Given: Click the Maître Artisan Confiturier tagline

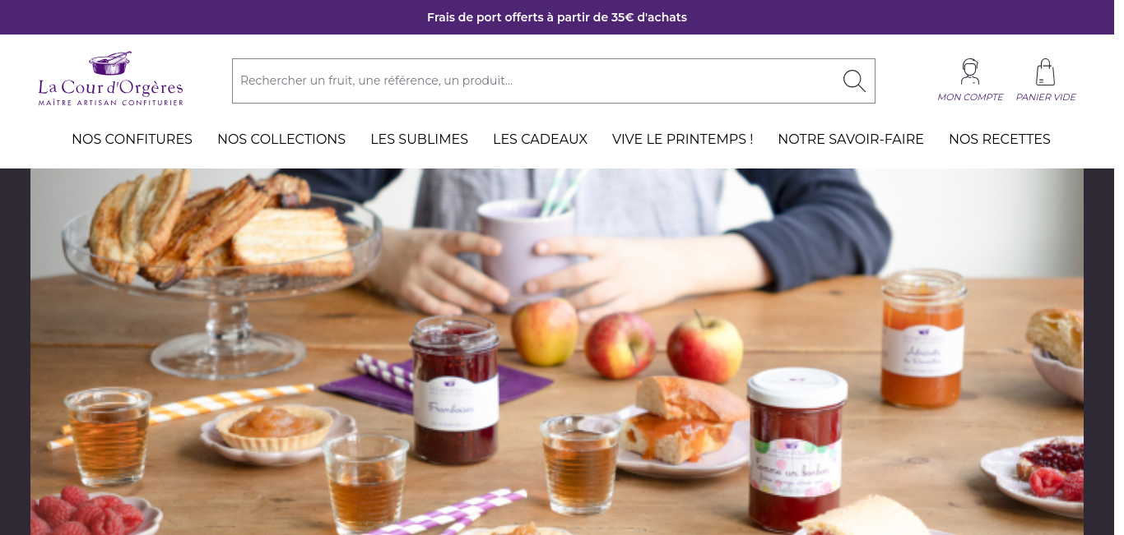Looking at the screenshot, I should click(110, 103).
